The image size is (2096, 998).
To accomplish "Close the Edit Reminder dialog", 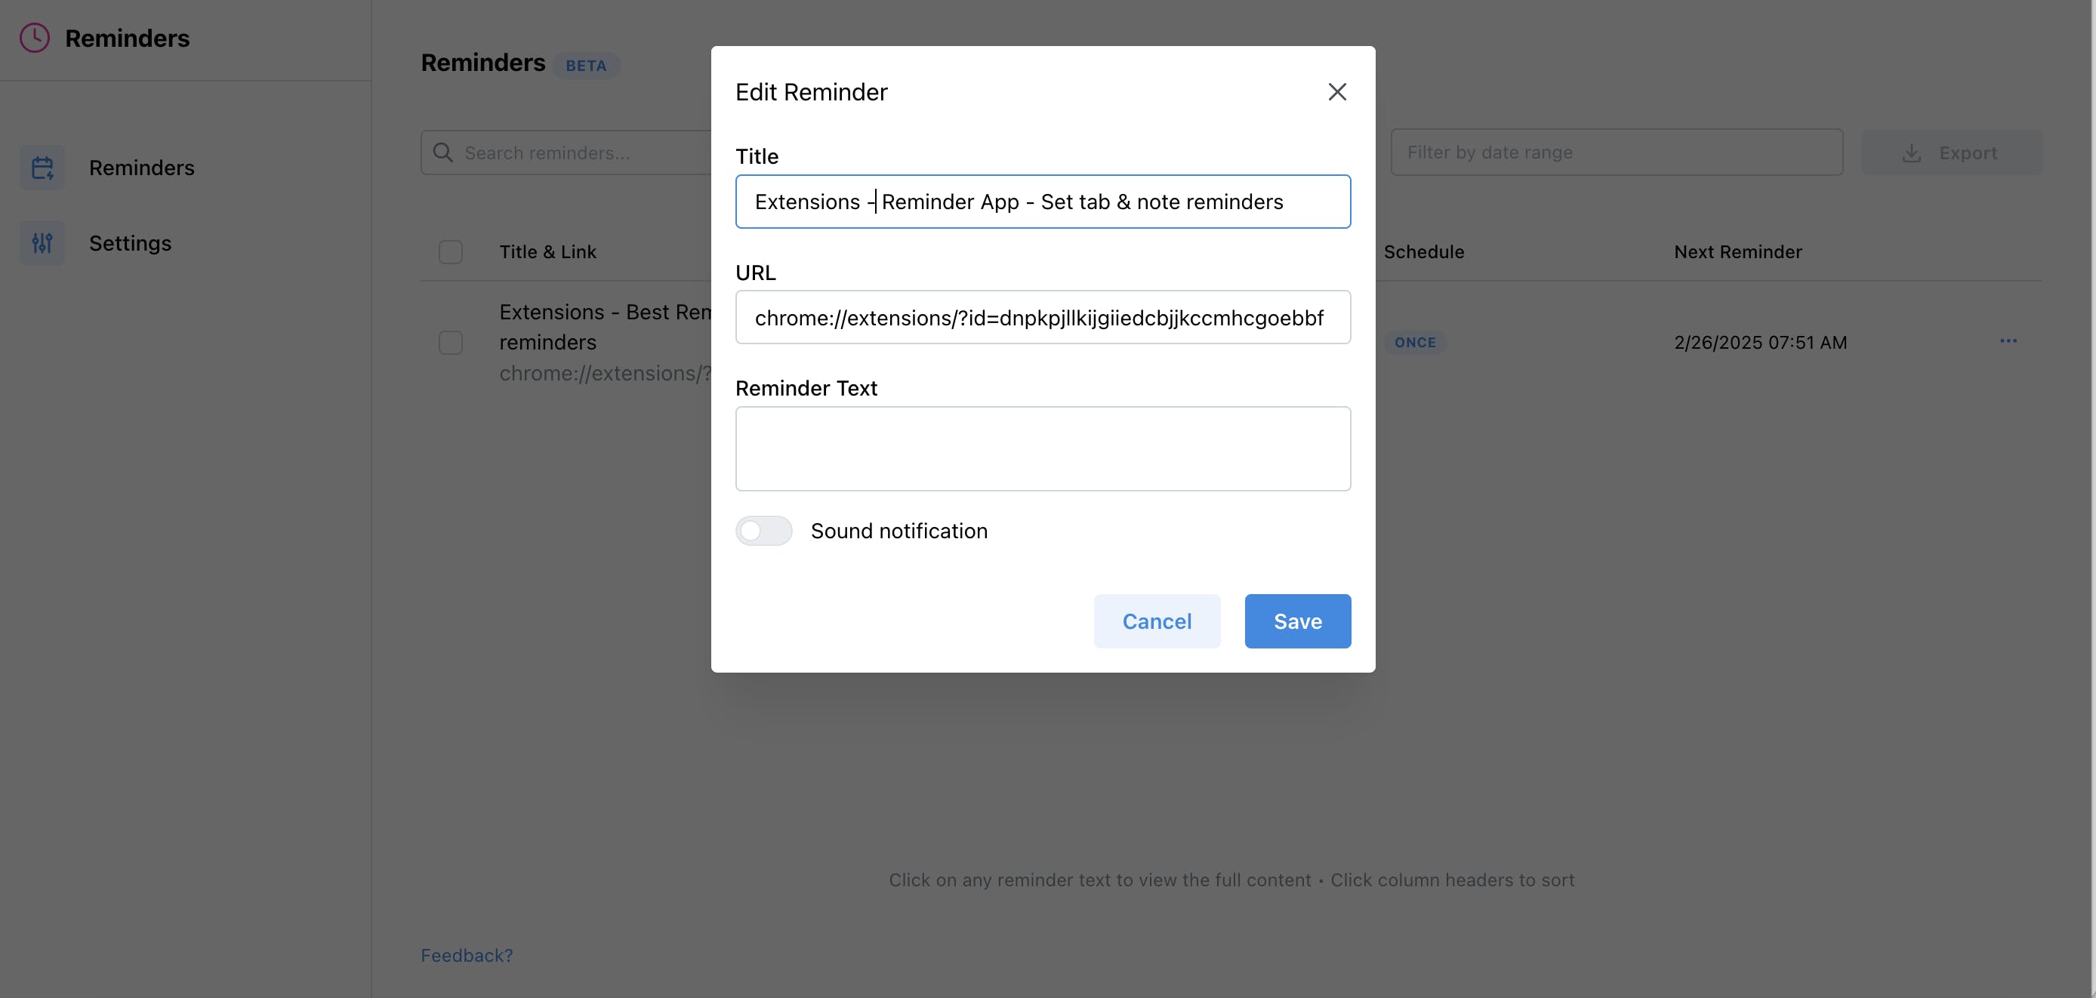I will [1337, 92].
